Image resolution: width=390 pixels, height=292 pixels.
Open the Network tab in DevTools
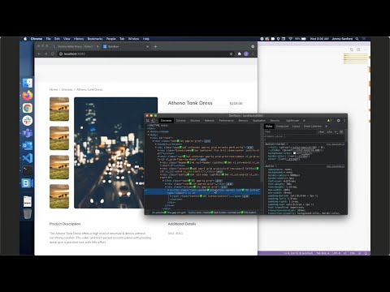click(x=210, y=121)
